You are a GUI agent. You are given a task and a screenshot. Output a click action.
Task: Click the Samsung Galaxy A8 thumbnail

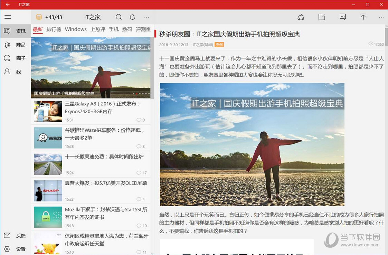click(x=48, y=111)
